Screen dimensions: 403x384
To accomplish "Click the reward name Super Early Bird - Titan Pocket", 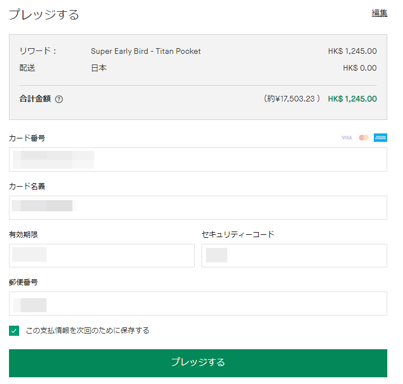I will point(146,52).
